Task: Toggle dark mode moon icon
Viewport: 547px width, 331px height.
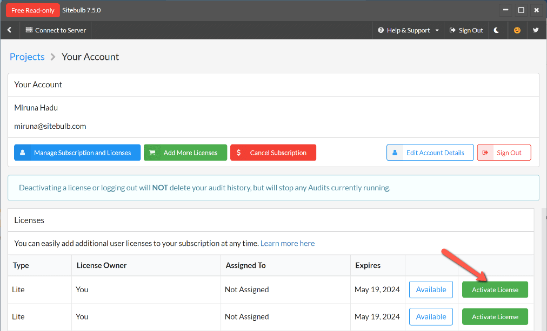Action: point(496,30)
